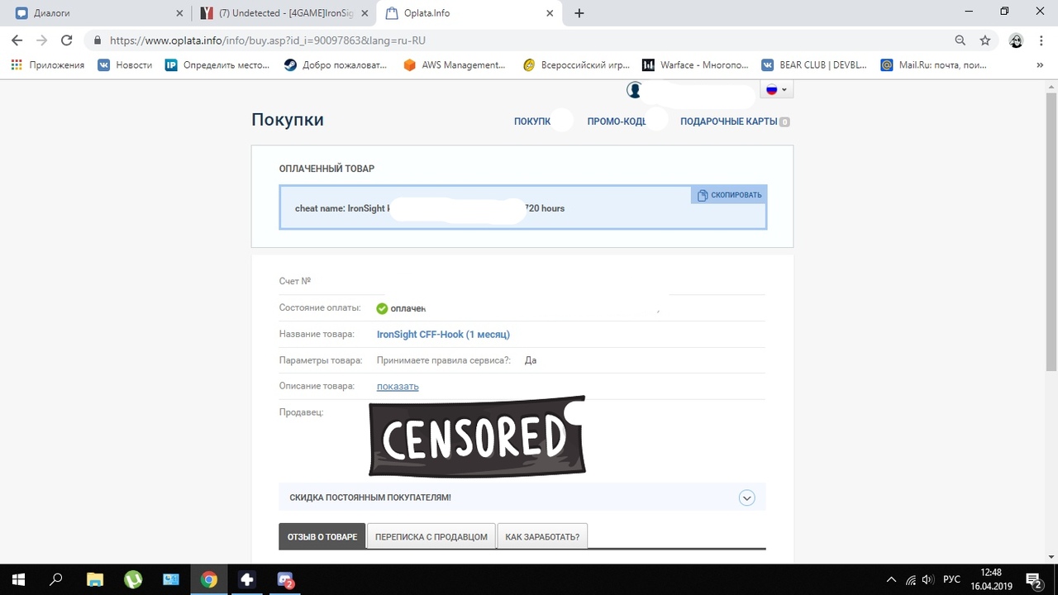Show hidden system tray icons
Image resolution: width=1058 pixels, height=595 pixels.
tap(891, 579)
